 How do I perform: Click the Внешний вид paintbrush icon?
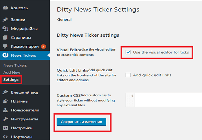(x=5, y=92)
